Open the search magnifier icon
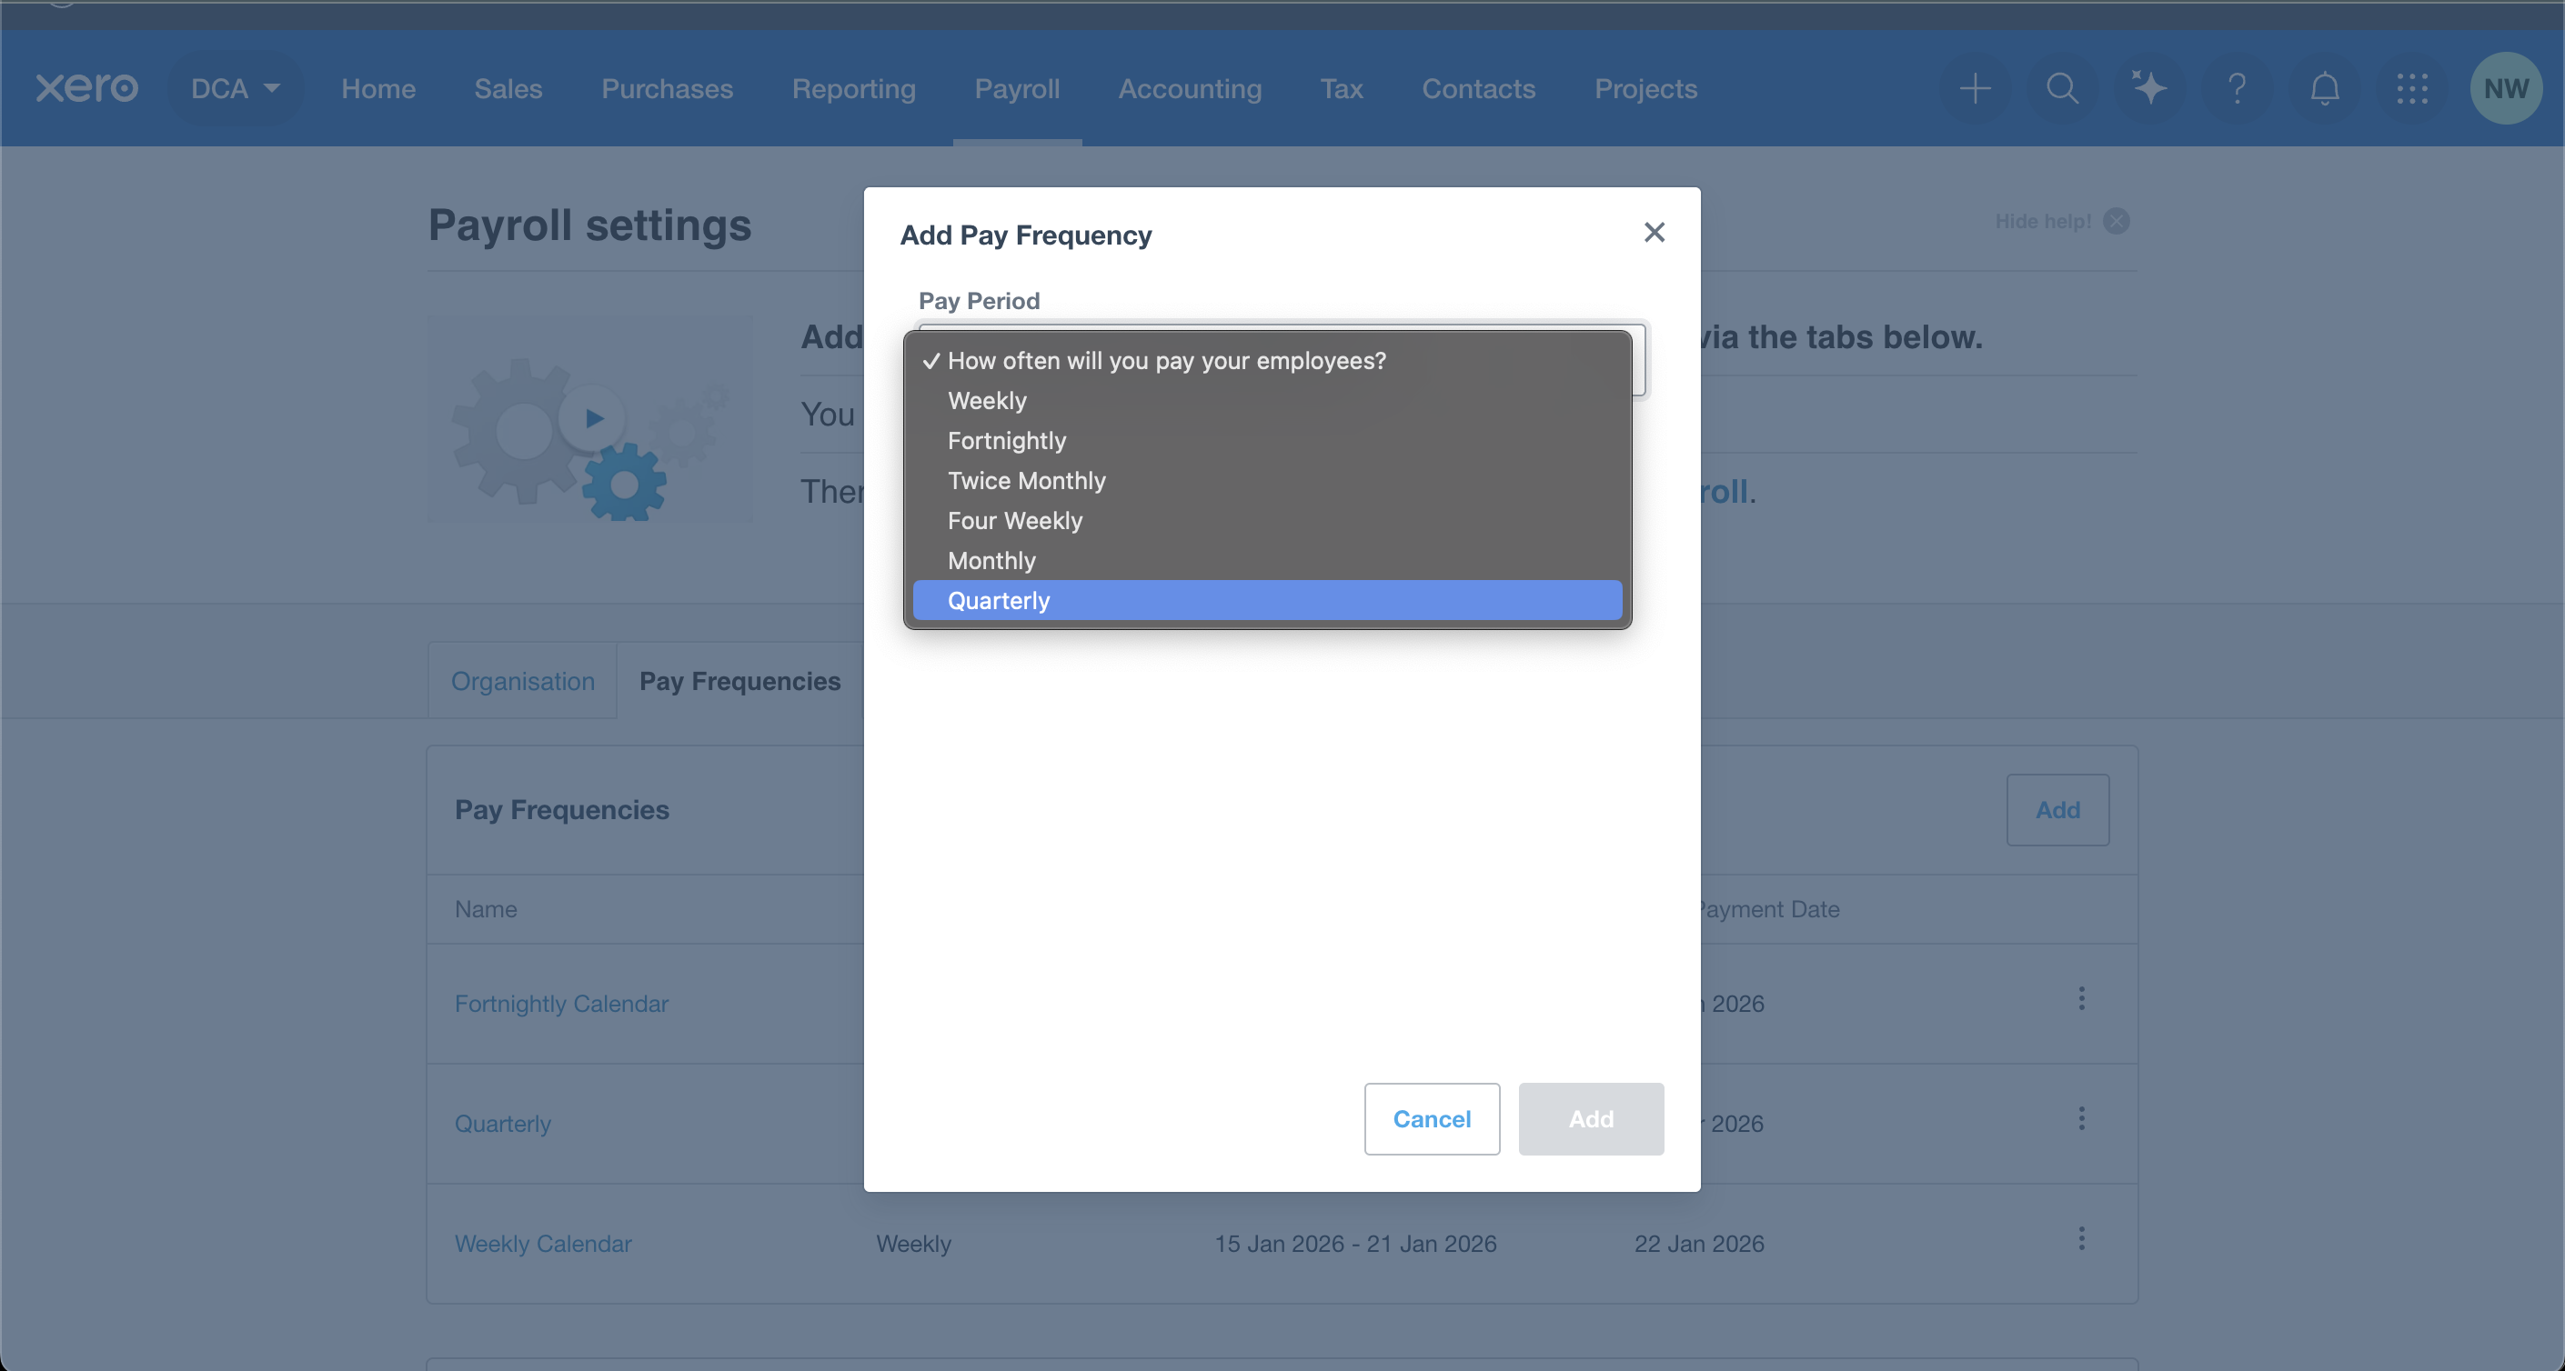This screenshot has height=1371, width=2565. 2061,88
